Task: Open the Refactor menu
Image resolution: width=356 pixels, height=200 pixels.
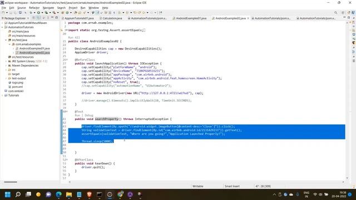Action: coord(34,8)
